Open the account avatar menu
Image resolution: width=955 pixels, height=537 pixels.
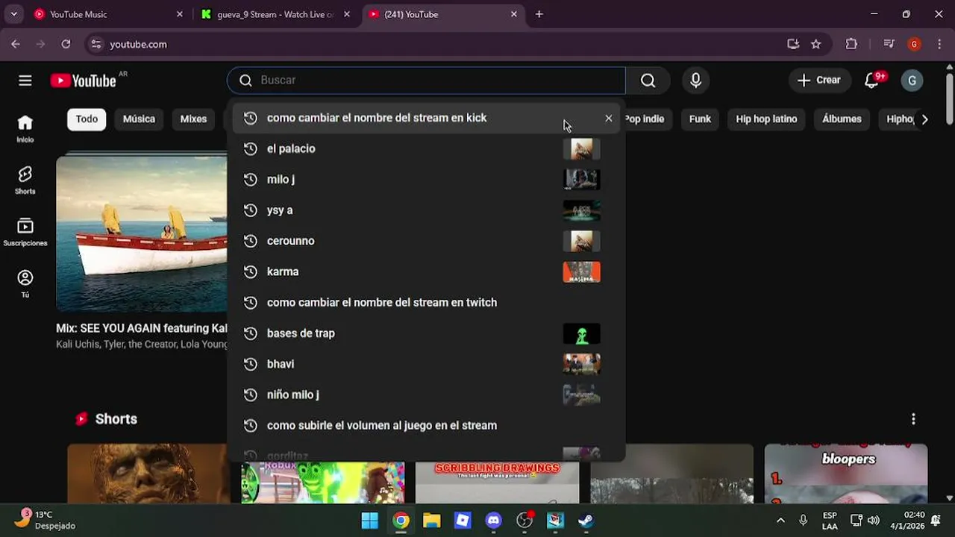912,81
